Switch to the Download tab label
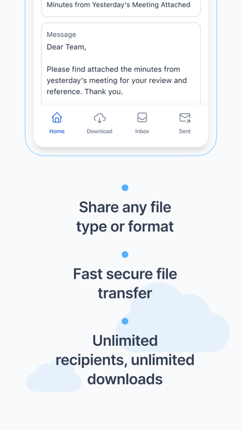The width and height of the screenshot is (242, 430). (99, 132)
